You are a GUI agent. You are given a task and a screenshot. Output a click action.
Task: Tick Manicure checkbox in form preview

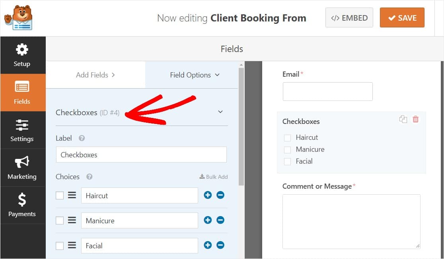pos(287,150)
